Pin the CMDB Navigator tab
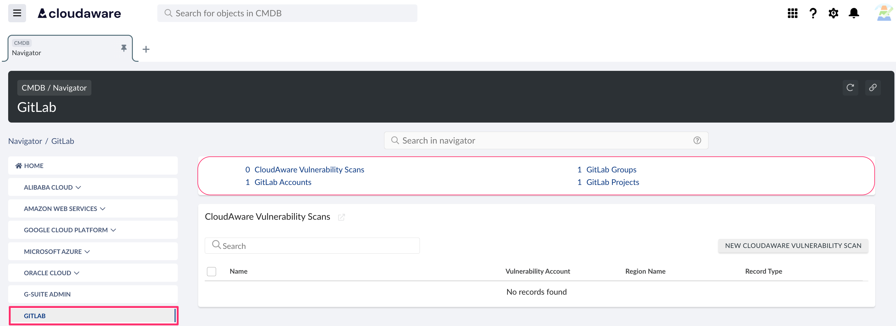The width and height of the screenshot is (896, 326). click(x=124, y=48)
